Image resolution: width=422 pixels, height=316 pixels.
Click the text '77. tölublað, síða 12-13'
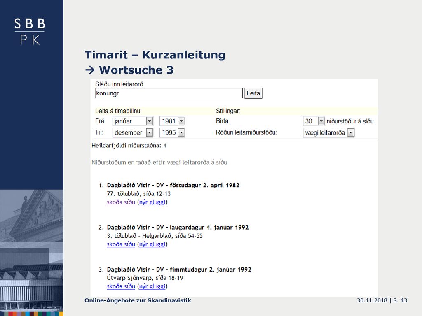(x=138, y=194)
